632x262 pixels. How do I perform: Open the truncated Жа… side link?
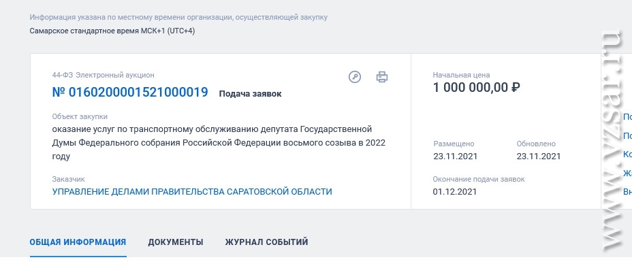pyautogui.click(x=627, y=173)
